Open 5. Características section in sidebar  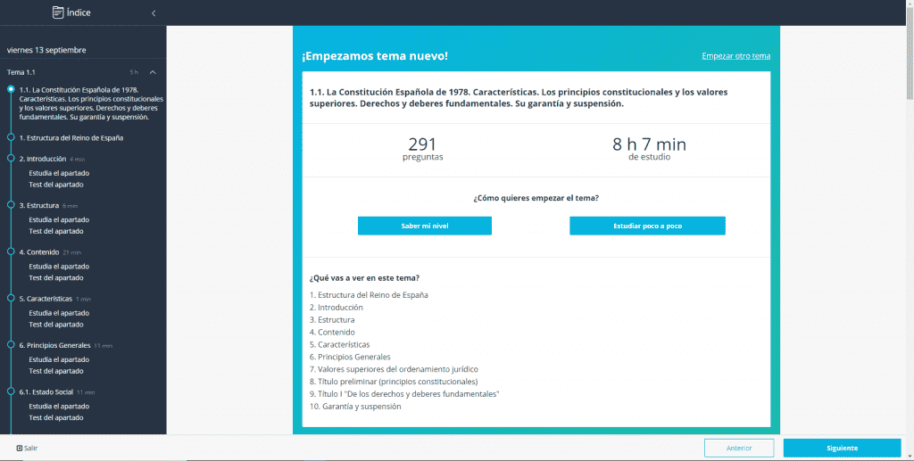(x=46, y=299)
